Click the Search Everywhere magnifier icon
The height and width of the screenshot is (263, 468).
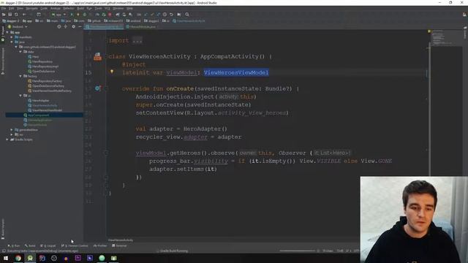pos(187,15)
